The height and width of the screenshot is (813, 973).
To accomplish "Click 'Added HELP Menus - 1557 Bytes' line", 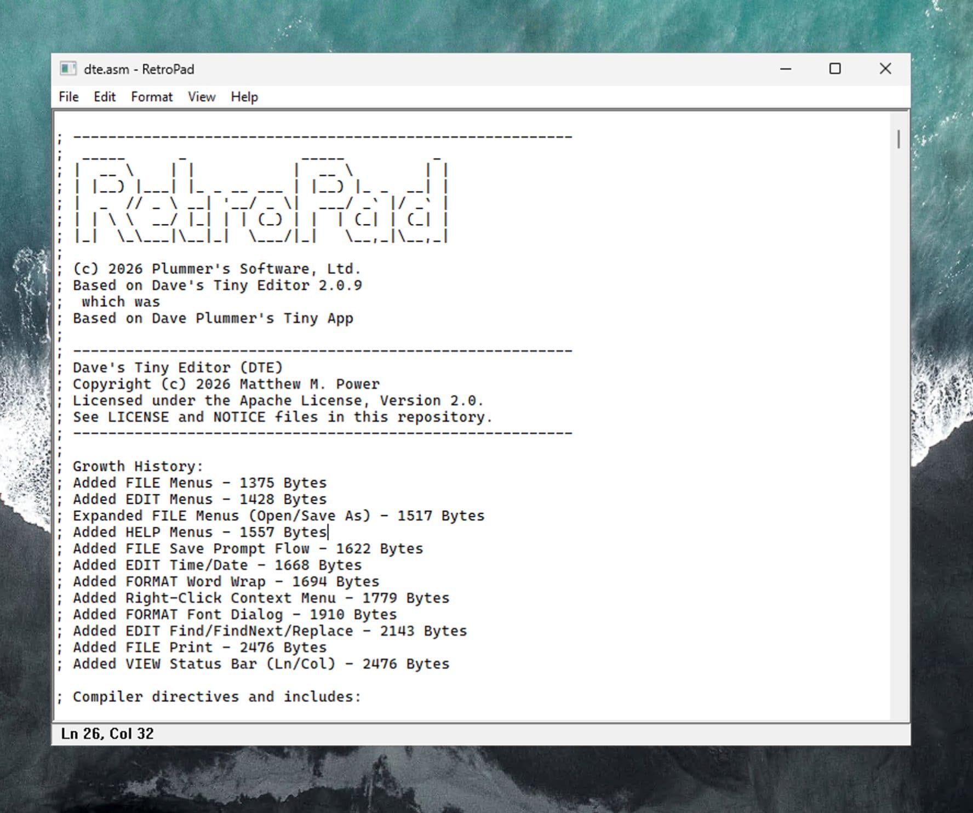I will (199, 532).
